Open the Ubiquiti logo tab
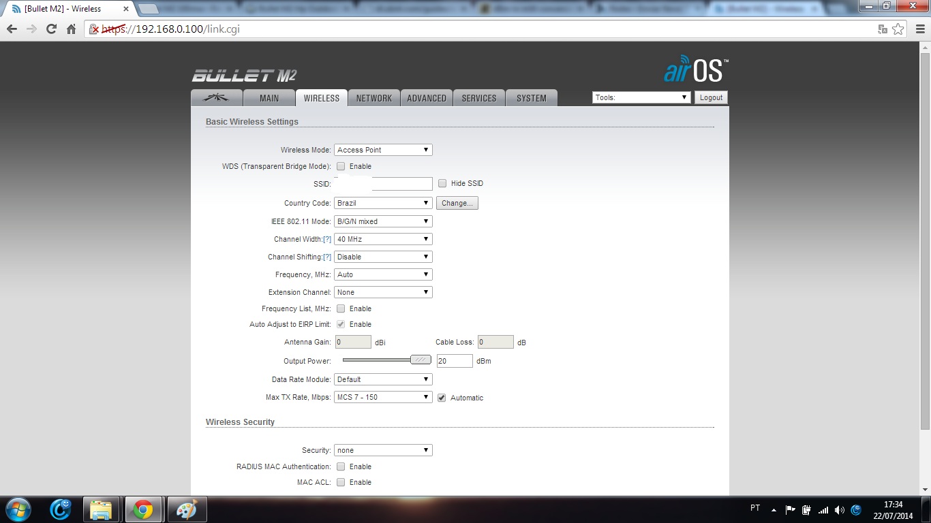Screen dimensions: 931x523 pos(216,97)
